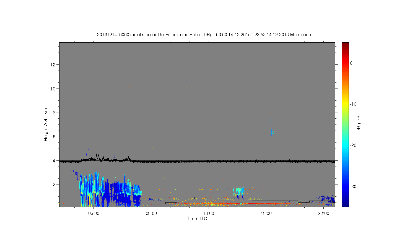Click the dark red top of the colorbar
Viewport: 415px width, 249px height.
[345, 44]
